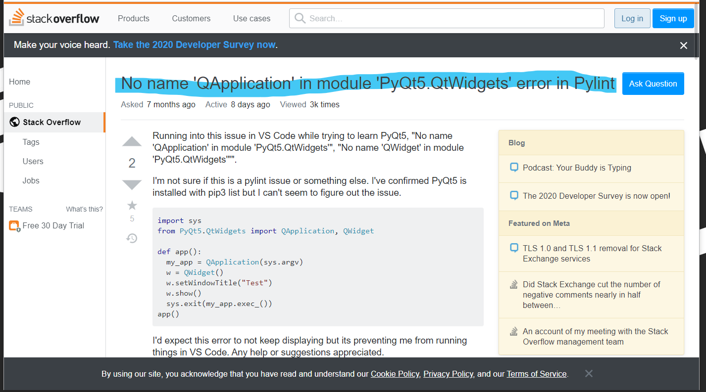Click the vote count 2

(x=132, y=163)
